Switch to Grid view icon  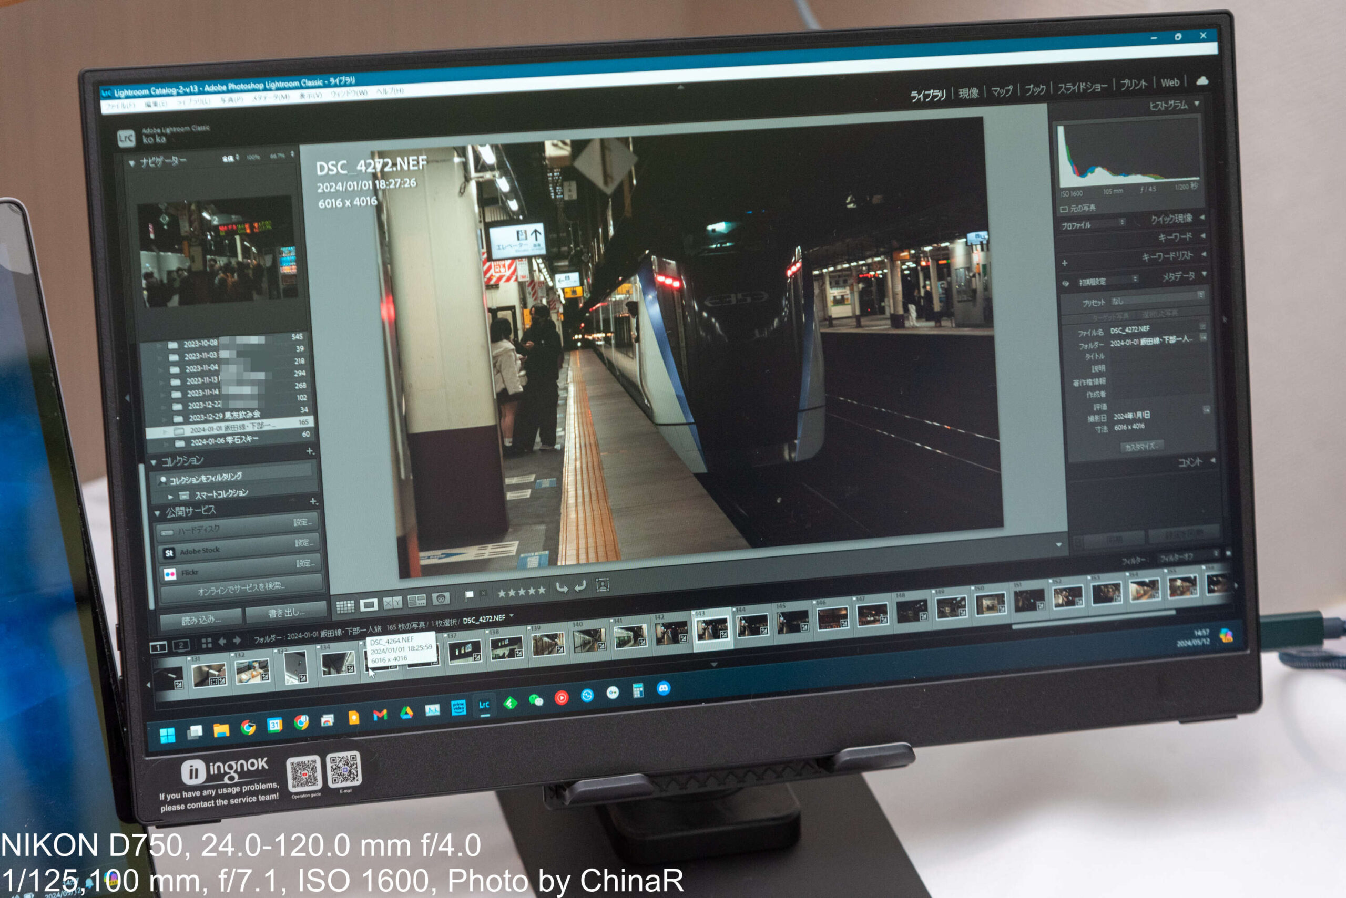click(344, 607)
